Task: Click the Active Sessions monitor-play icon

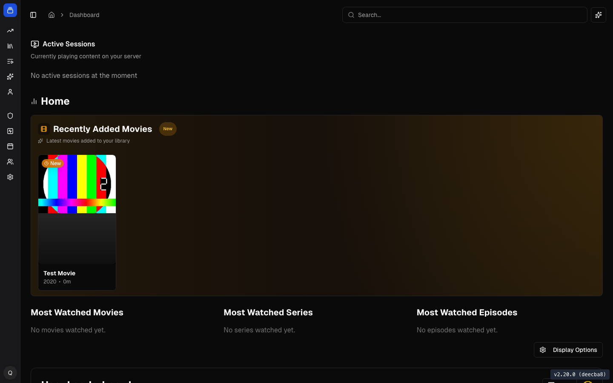Action: tap(35, 44)
